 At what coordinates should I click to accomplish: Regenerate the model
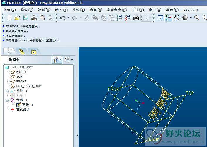pos(119,18)
